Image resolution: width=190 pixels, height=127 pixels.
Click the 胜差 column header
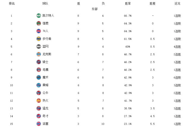point(153,4)
